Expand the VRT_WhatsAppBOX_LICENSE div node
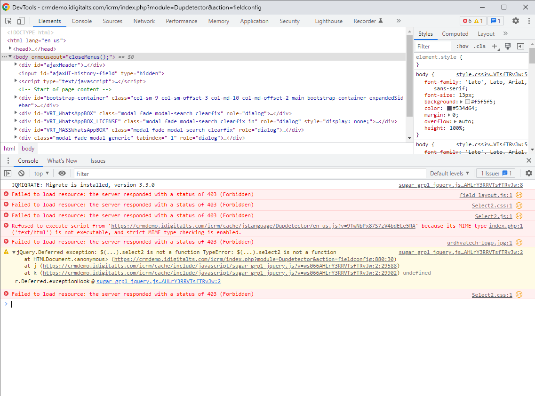Image resolution: width=535 pixels, height=396 pixels. point(16,121)
